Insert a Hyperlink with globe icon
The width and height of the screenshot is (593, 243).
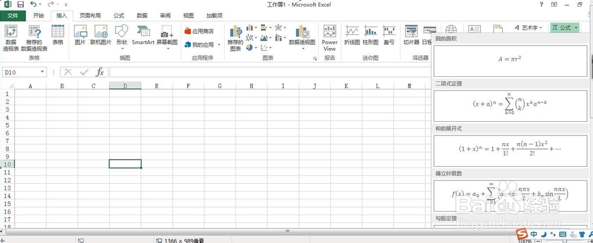coord(451,30)
